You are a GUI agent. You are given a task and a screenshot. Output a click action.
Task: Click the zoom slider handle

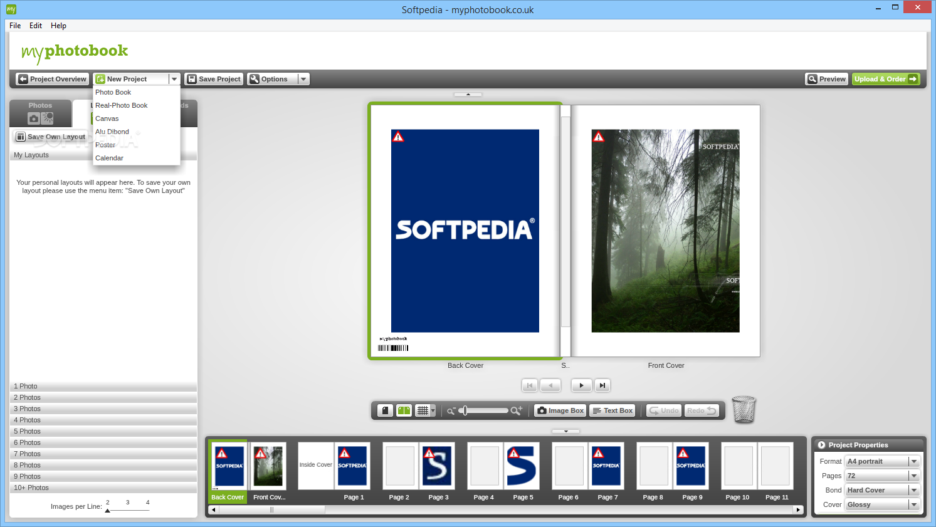[x=465, y=410]
